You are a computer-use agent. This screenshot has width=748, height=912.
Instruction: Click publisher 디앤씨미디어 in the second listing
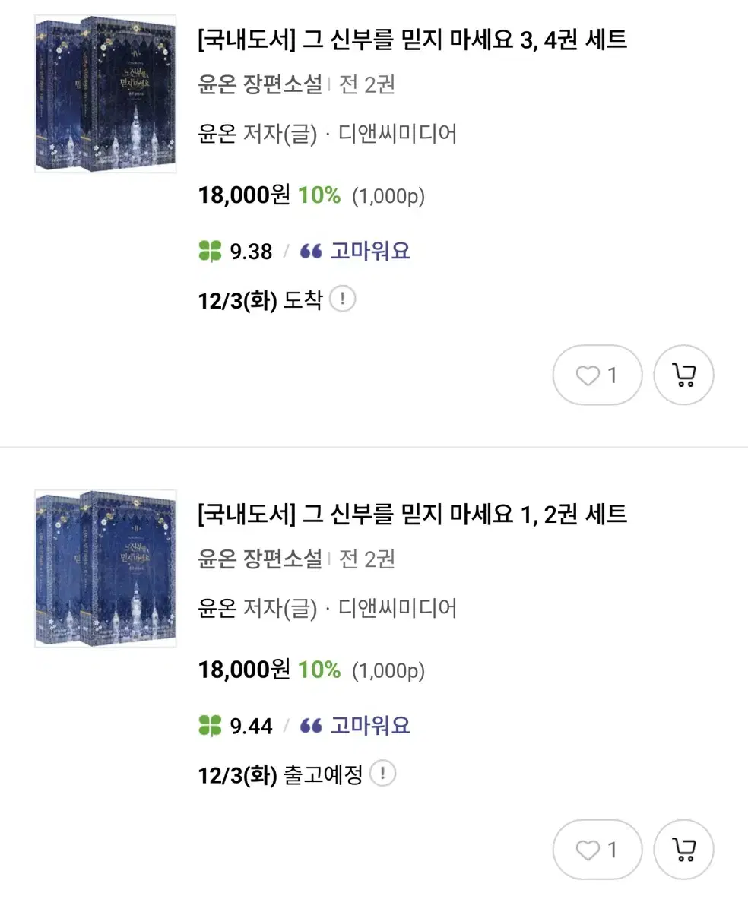coord(397,608)
